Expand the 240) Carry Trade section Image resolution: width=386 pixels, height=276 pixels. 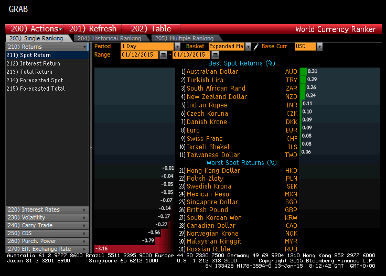click(47, 225)
